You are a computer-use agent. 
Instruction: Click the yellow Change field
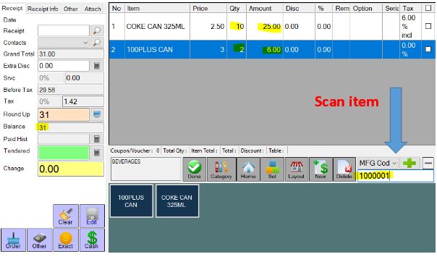71,169
